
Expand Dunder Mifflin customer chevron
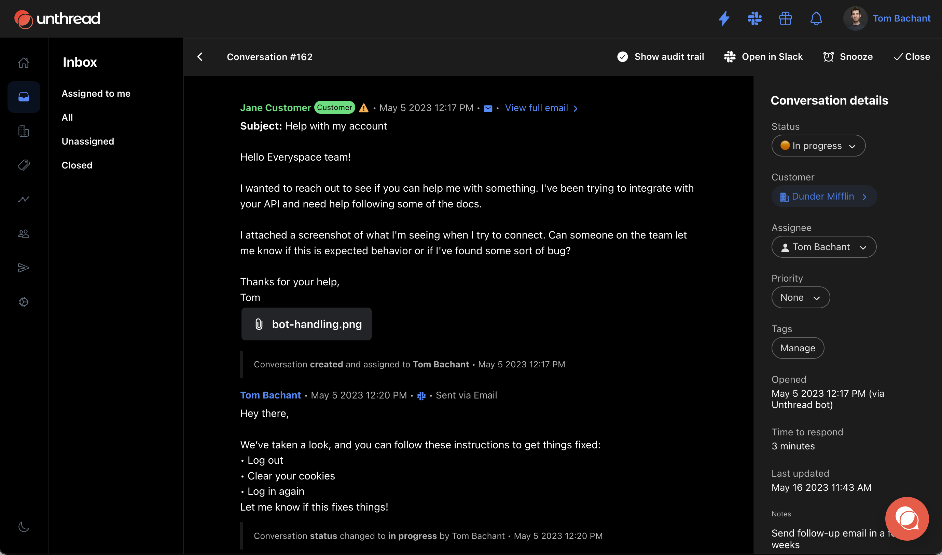pyautogui.click(x=864, y=197)
